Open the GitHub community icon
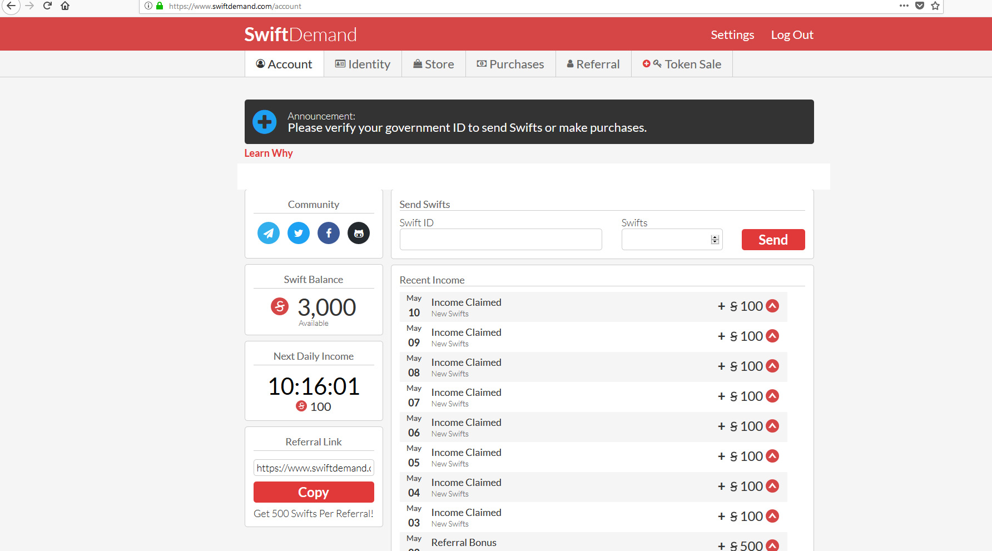The width and height of the screenshot is (992, 551). coord(359,233)
